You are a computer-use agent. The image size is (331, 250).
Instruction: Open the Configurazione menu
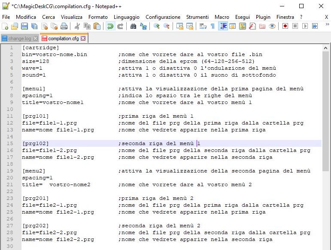point(163,17)
